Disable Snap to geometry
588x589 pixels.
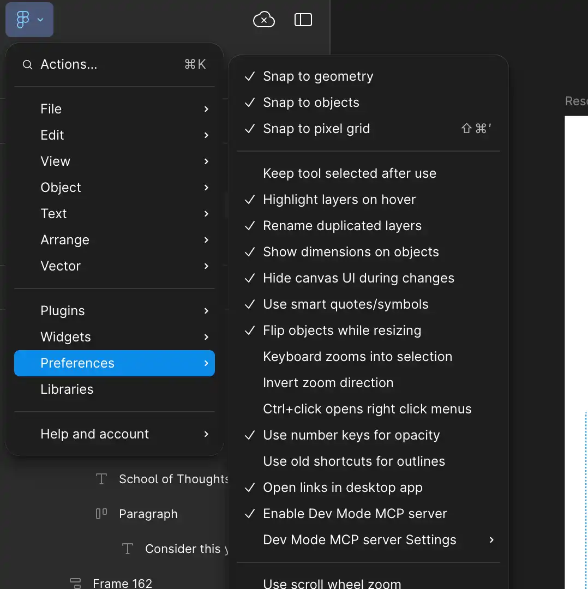(x=368, y=76)
